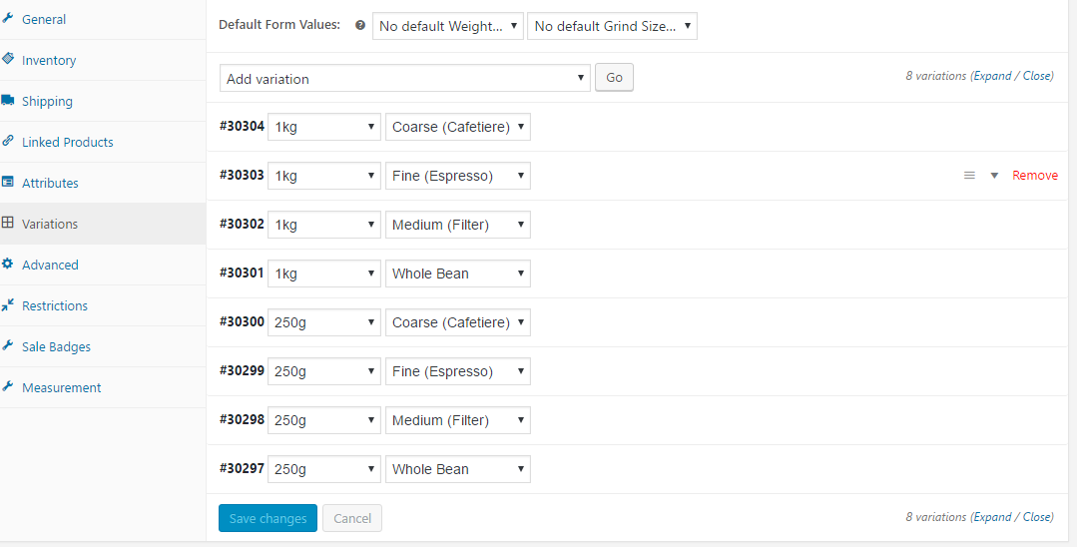Click the Save changes button
Screen dimensions: 1077x547
pos(268,518)
